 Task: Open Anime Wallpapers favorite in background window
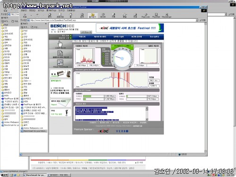[x=10, y=122]
